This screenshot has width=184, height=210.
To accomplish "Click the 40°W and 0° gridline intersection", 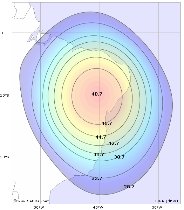I will pos(100,33).
